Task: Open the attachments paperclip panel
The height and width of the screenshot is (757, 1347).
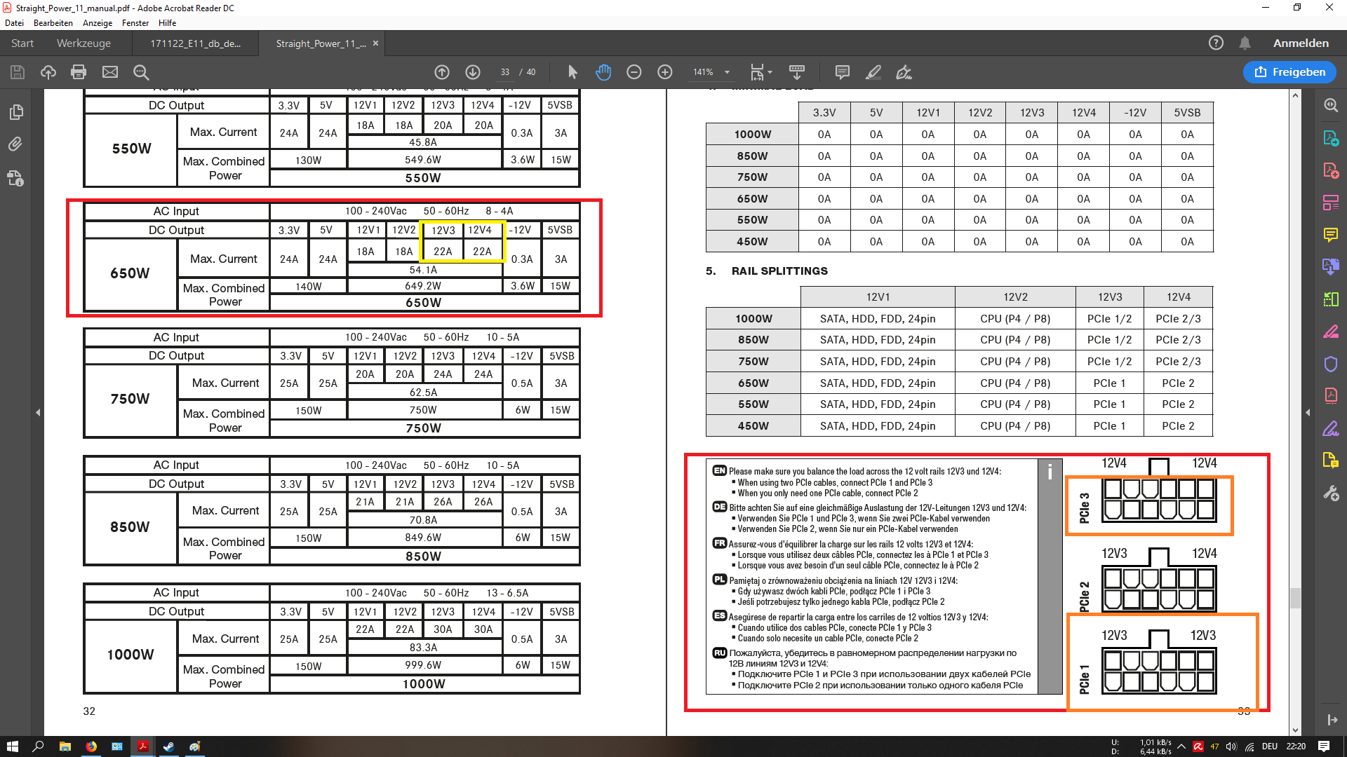Action: 15,144
